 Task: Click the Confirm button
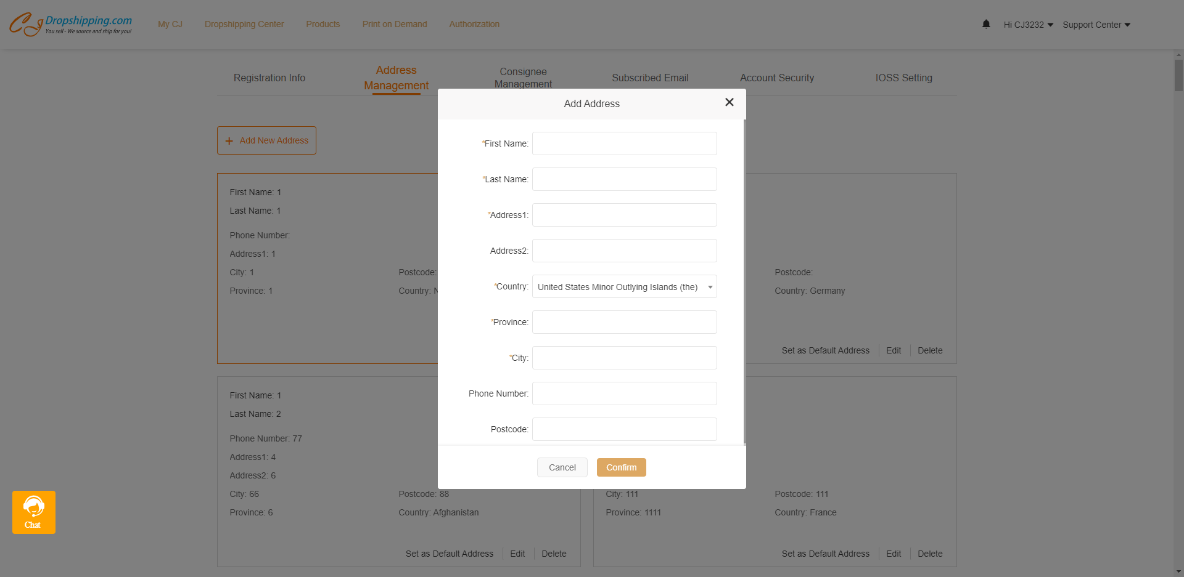pos(621,467)
